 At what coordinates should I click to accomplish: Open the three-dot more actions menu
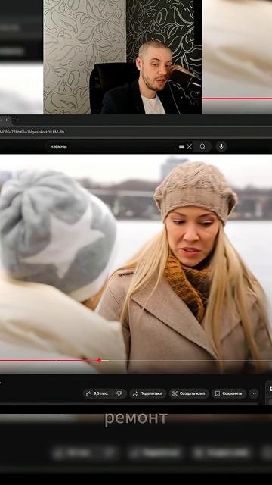point(254,393)
